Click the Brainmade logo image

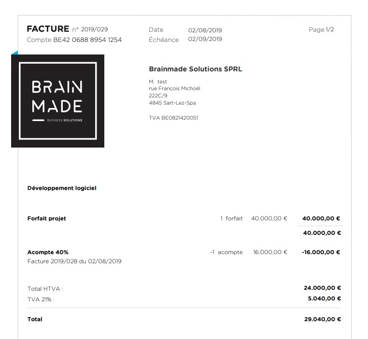pos(58,101)
